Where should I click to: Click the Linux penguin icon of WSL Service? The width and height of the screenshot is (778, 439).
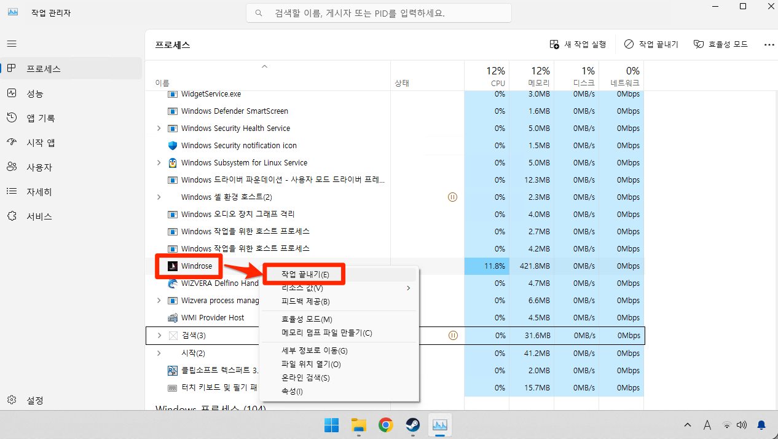(173, 163)
